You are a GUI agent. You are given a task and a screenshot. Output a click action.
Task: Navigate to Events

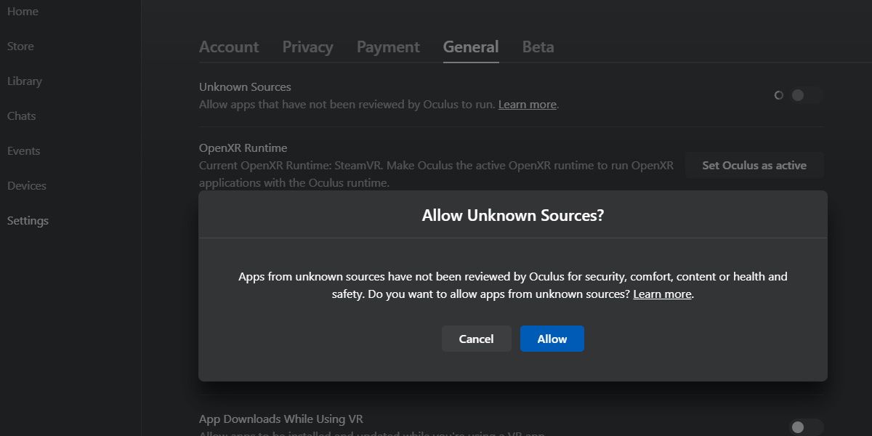point(24,151)
